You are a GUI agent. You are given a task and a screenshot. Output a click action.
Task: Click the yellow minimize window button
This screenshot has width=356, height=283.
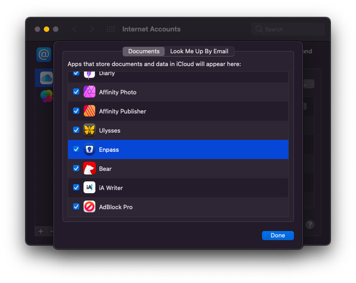47,29
